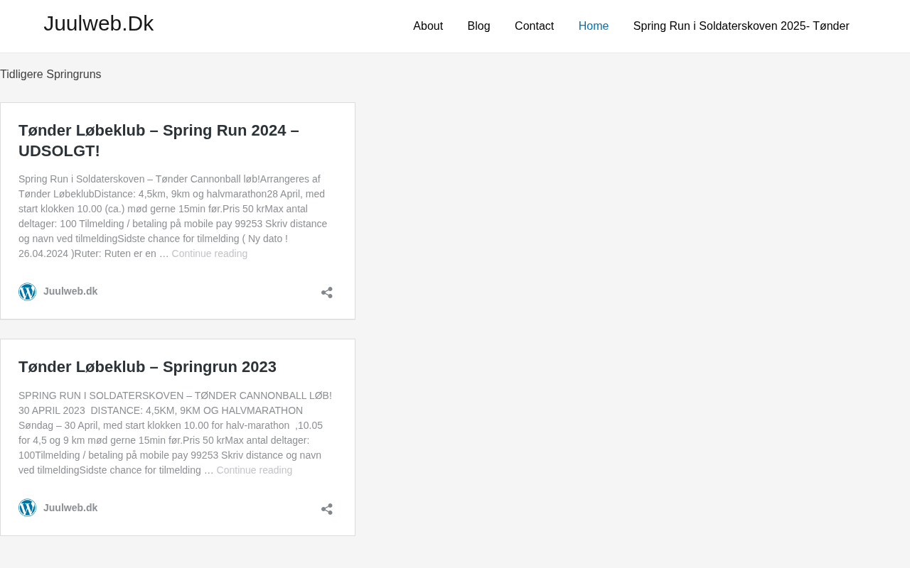Click empty page area right of post cards
The width and height of the screenshot is (910, 568).
[x=626, y=319]
